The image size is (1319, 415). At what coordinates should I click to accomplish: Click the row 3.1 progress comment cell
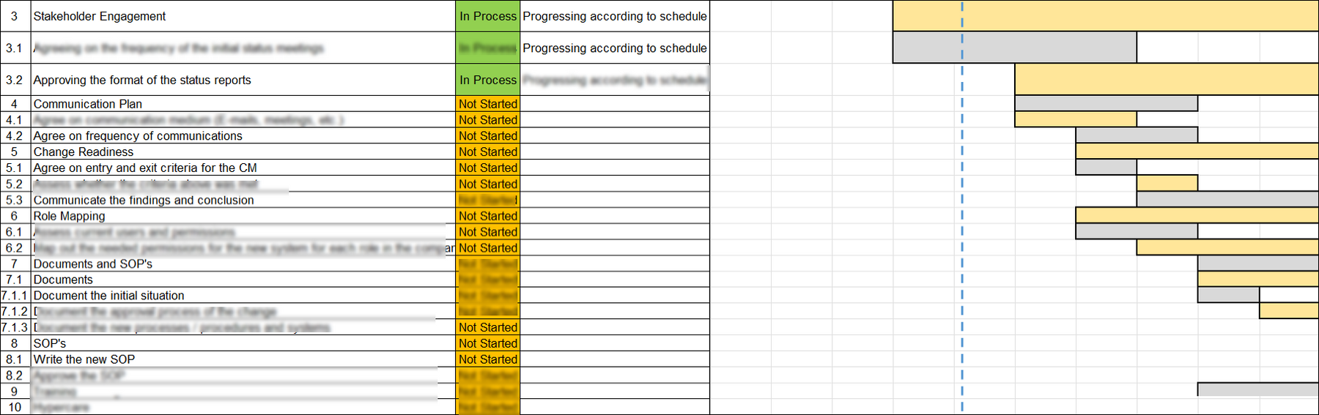pos(615,48)
